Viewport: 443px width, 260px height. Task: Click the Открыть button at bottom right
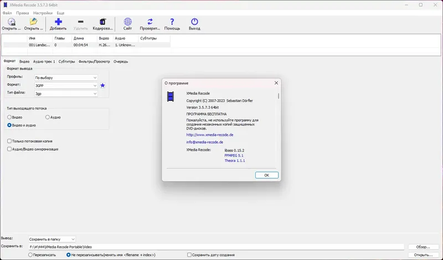pos(423,255)
